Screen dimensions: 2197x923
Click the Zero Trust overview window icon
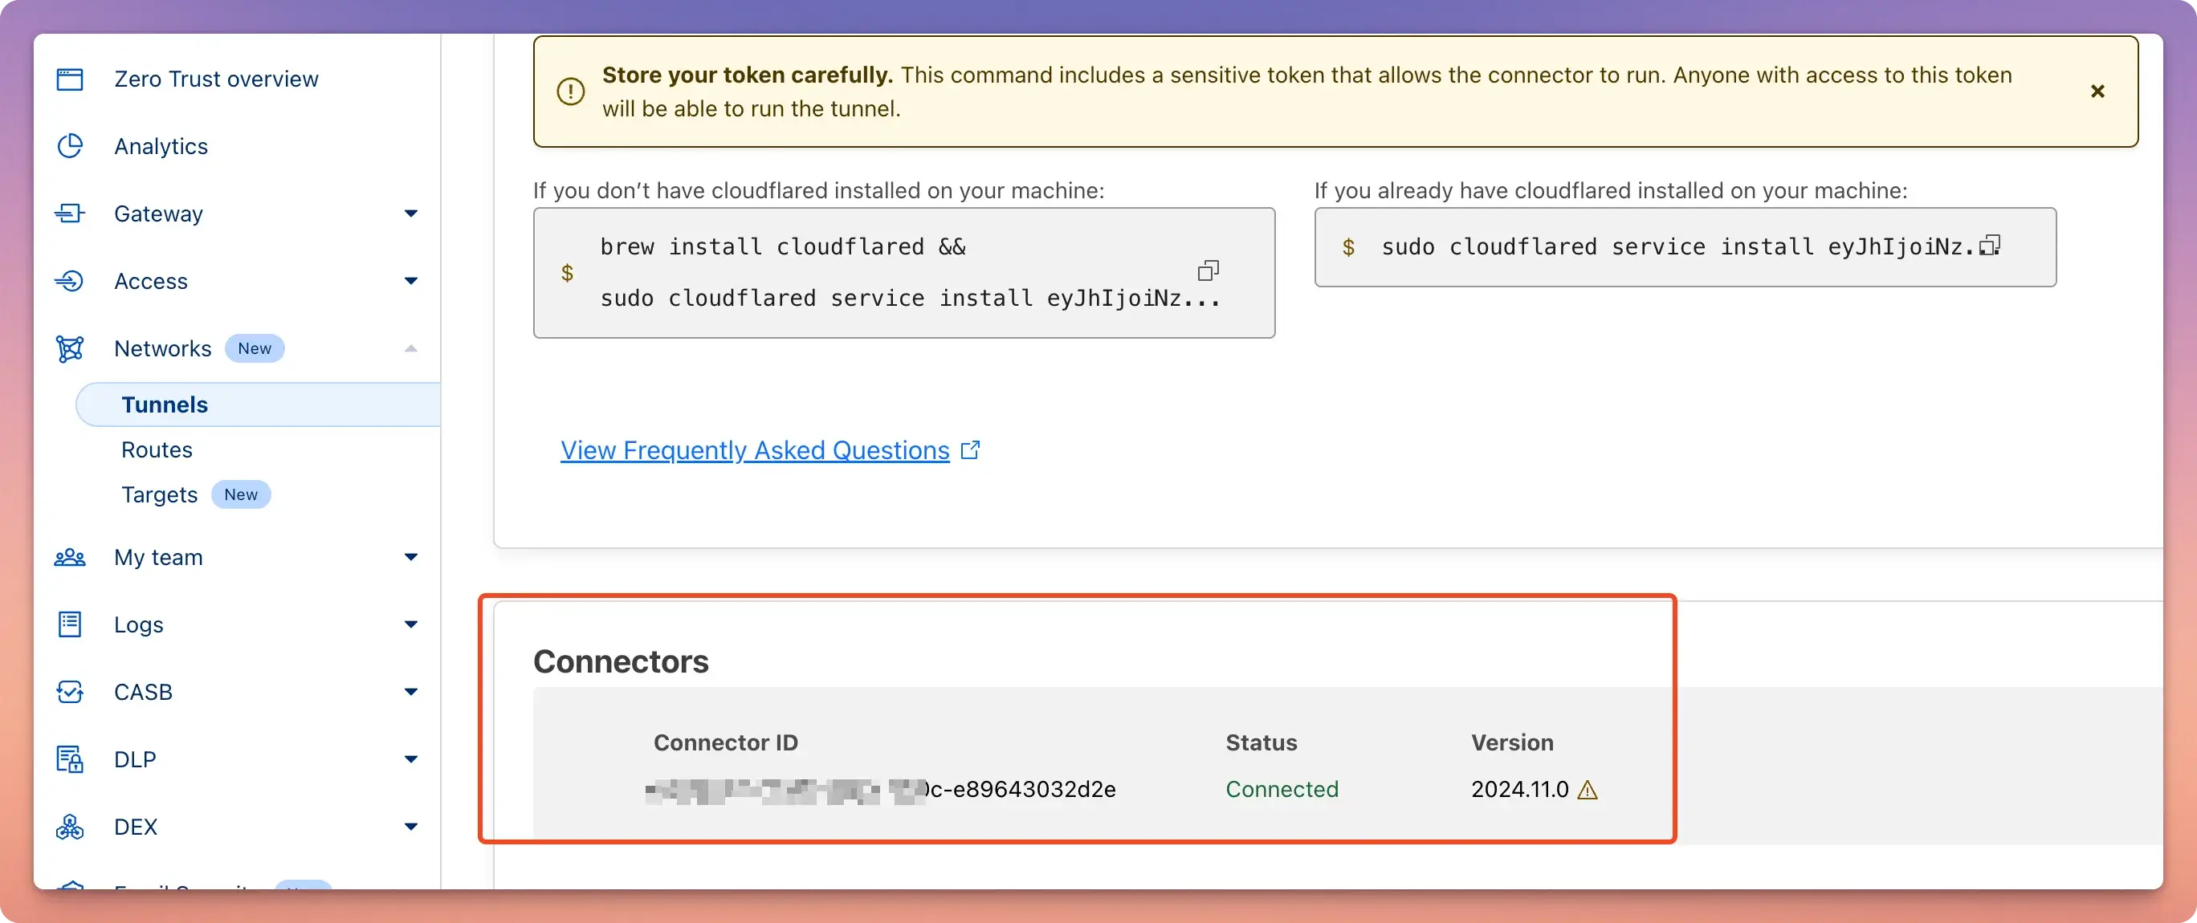click(x=70, y=79)
